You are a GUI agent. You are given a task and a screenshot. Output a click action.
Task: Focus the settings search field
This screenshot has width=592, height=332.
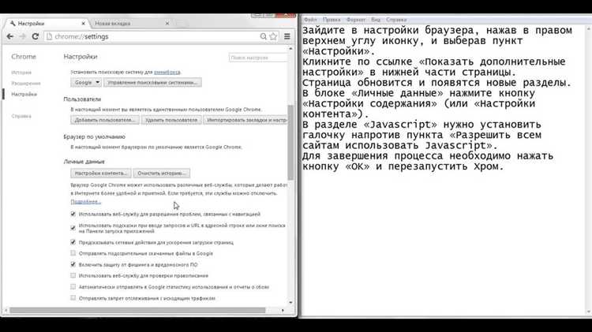pyautogui.click(x=258, y=58)
